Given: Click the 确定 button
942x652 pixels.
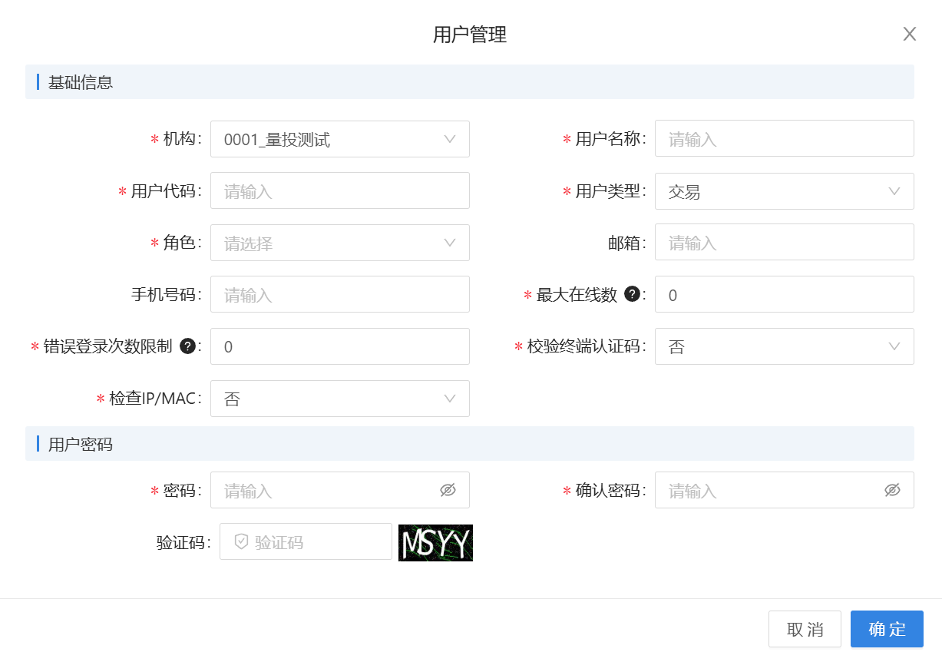Looking at the screenshot, I should pos(887,630).
